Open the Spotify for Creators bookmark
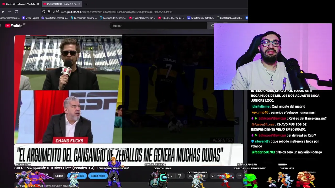Image resolution: width=335 pixels, height=188 pixels. coord(54,18)
